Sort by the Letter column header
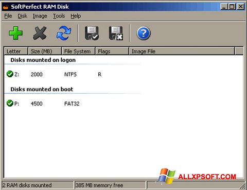 pyautogui.click(x=16, y=51)
